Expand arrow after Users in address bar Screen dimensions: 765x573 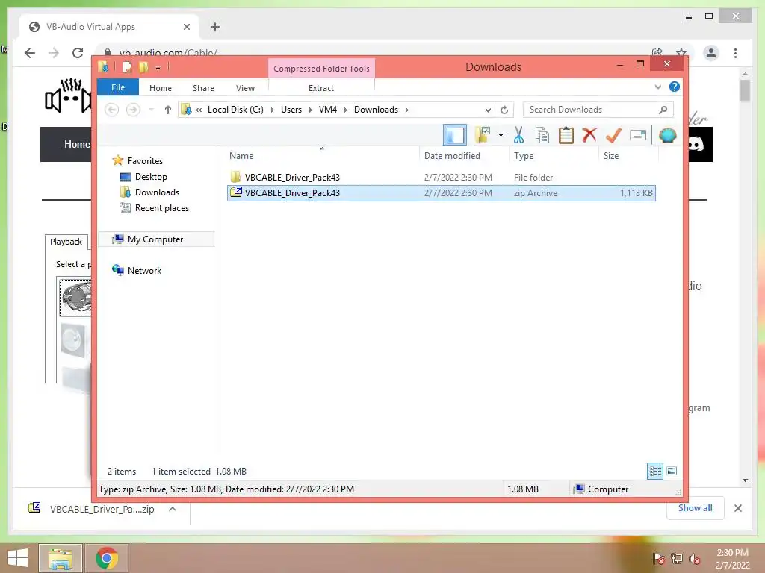point(310,110)
